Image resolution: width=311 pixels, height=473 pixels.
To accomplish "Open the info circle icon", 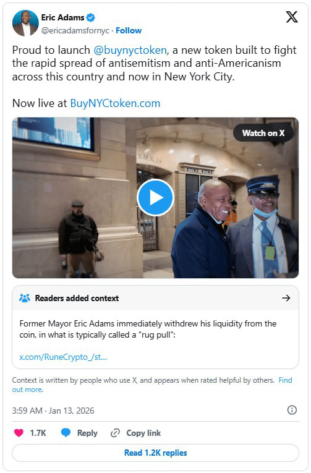I will 292,410.
